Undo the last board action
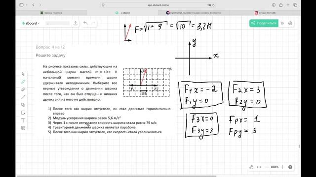This screenshot has height=177, width=316. [x=85, y=23]
